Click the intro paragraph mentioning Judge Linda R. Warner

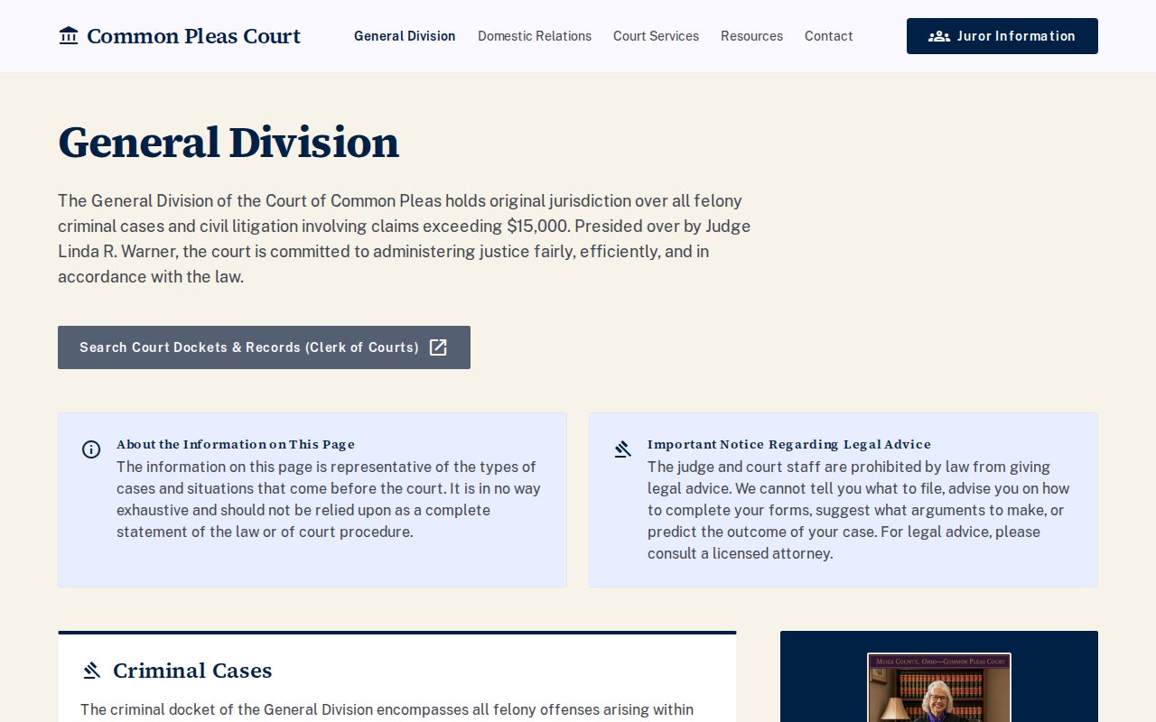point(405,238)
